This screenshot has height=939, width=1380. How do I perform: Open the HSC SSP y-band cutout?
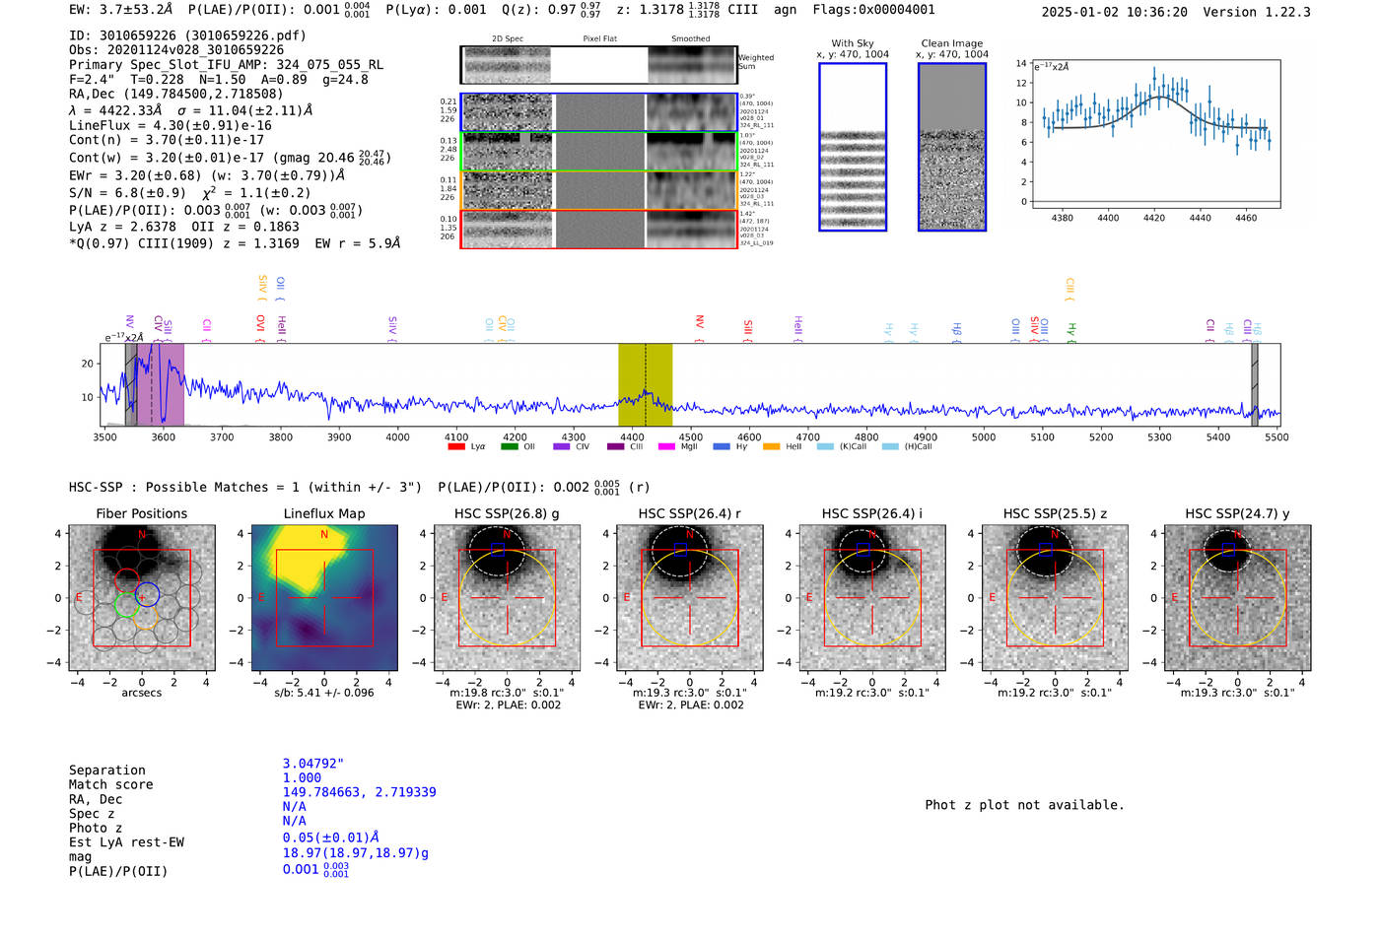tap(1237, 597)
